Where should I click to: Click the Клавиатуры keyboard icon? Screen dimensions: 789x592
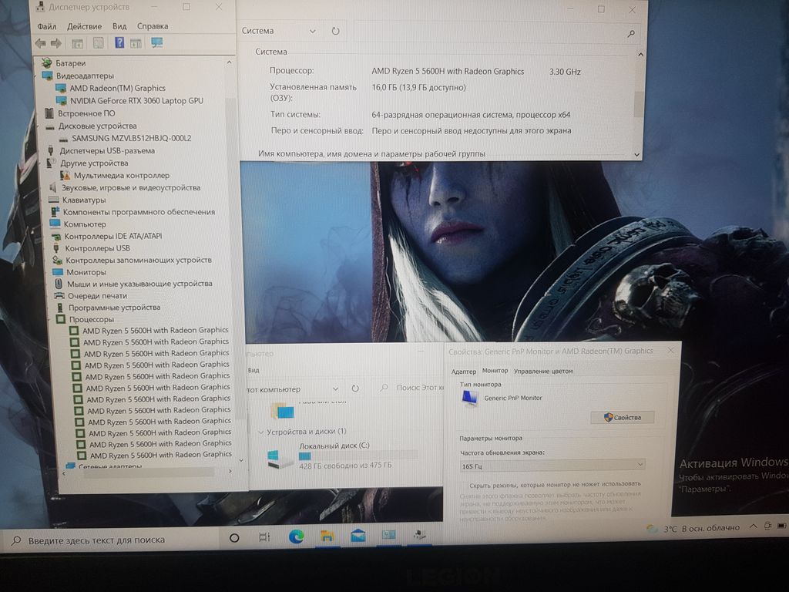tap(54, 200)
